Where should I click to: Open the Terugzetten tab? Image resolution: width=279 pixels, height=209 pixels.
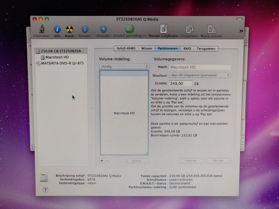(206, 48)
